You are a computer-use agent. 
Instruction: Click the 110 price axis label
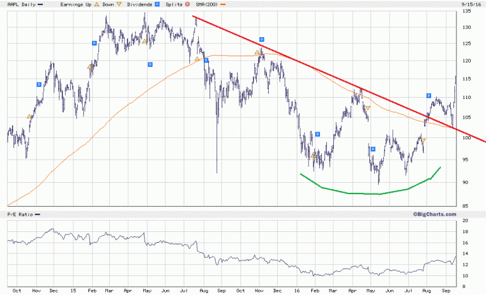pyautogui.click(x=466, y=97)
